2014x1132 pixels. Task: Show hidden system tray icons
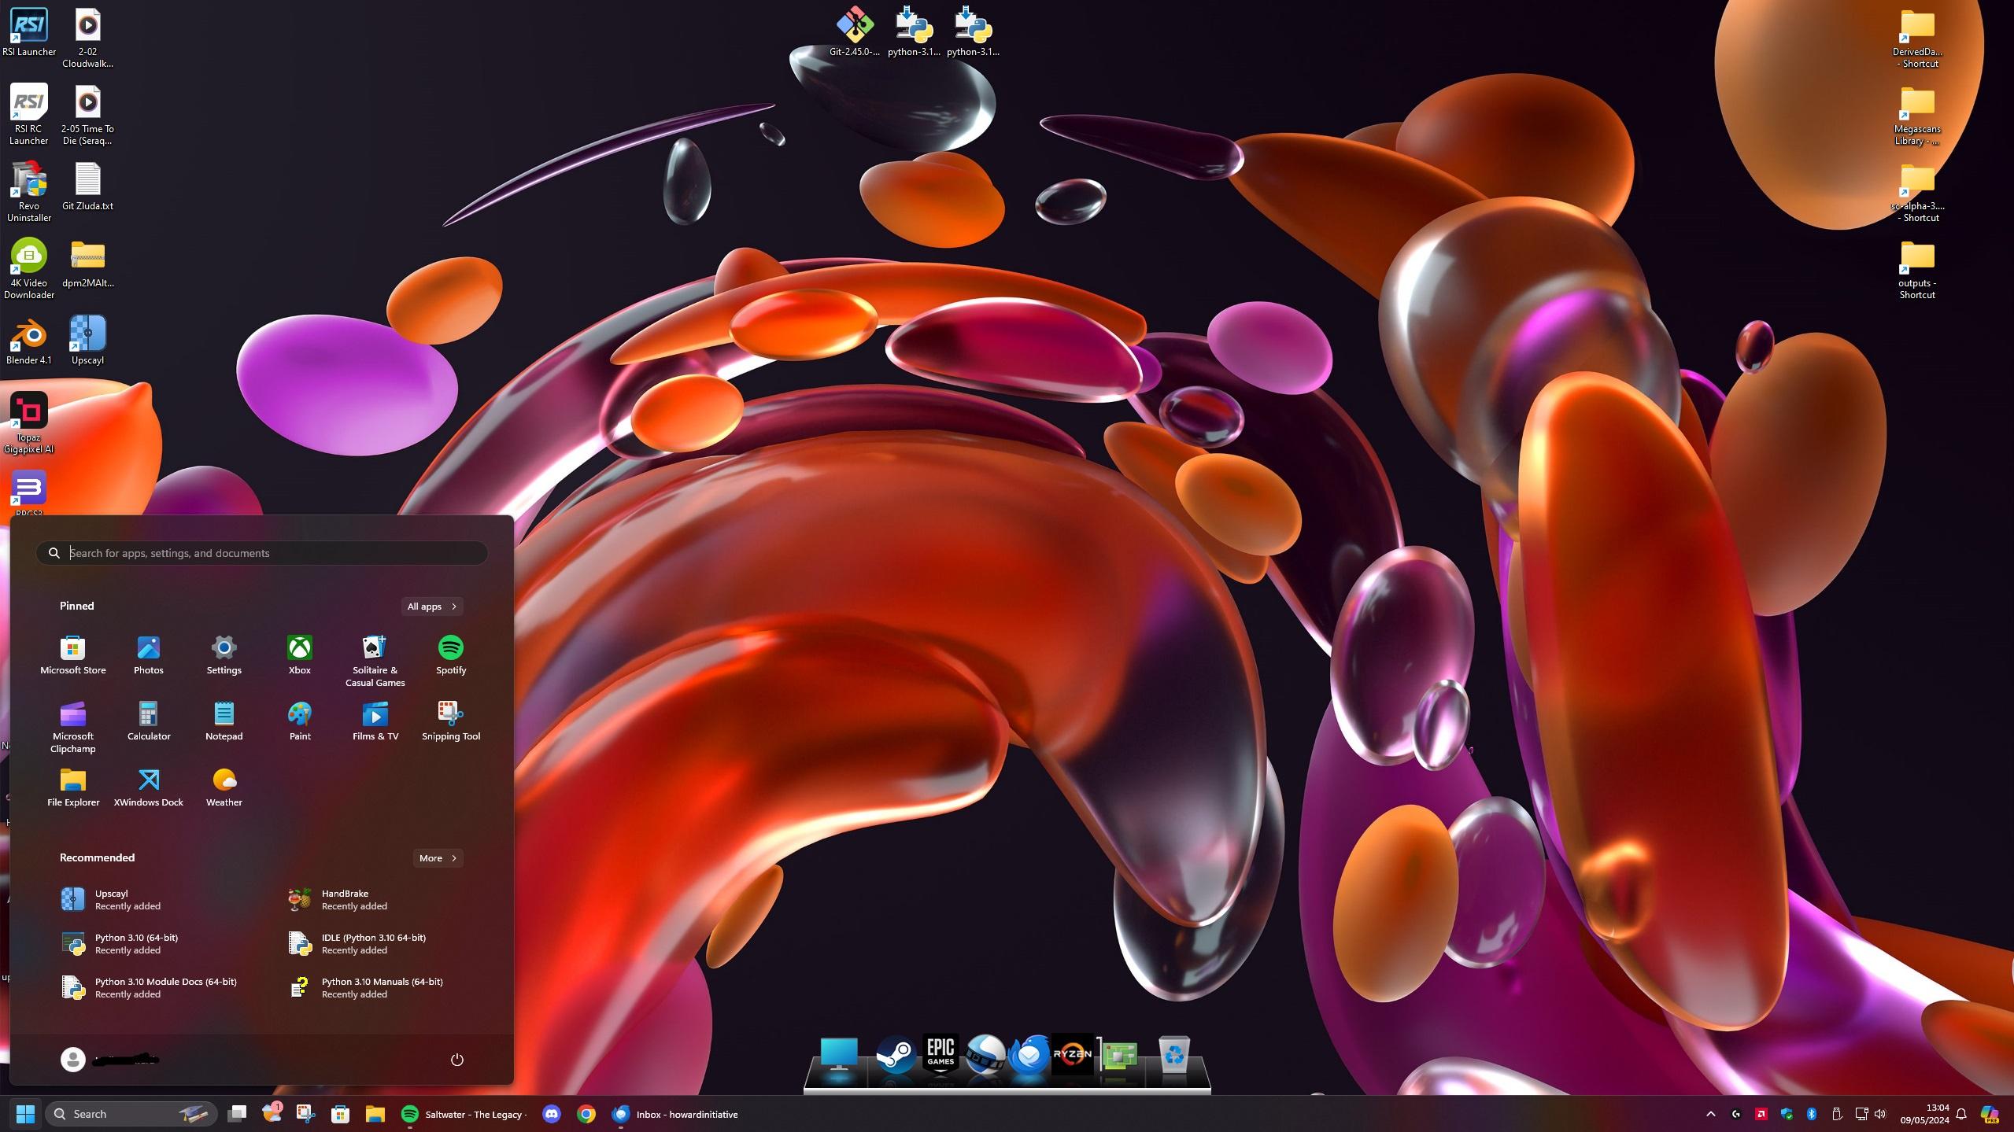click(x=1710, y=1114)
